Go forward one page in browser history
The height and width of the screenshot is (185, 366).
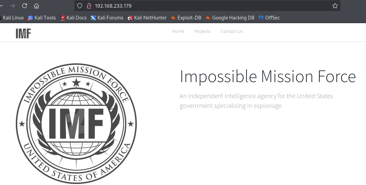pyautogui.click(x=12, y=6)
